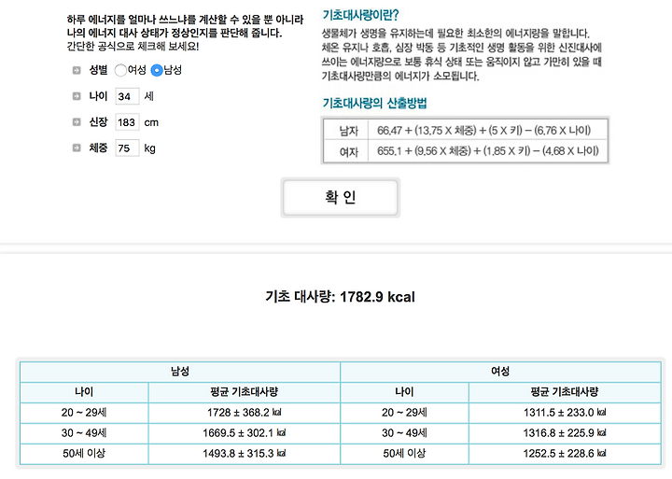Click the cell 1669.5 ± 302.1 kcal
672x479 pixels.
[245, 433]
